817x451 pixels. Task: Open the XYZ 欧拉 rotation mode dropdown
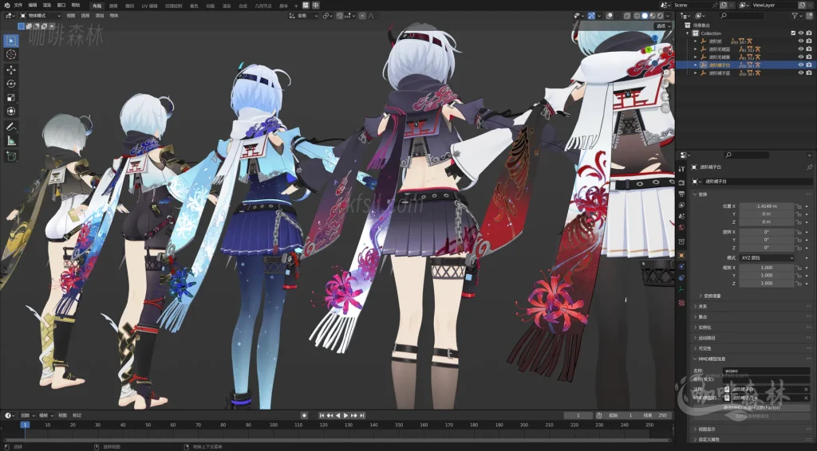[x=767, y=258]
